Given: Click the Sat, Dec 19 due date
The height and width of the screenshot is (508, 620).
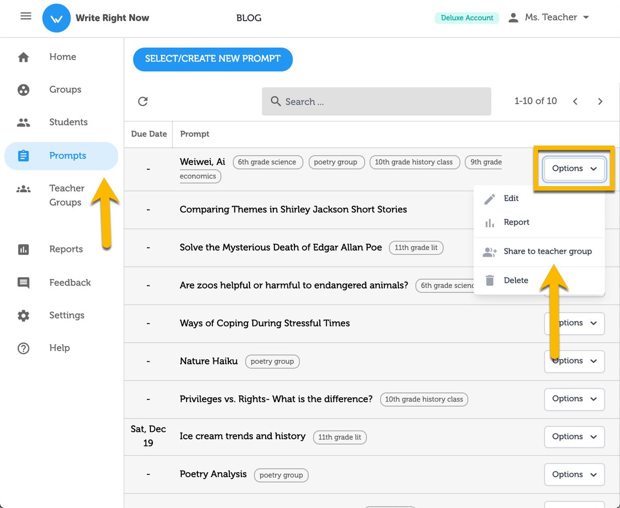Looking at the screenshot, I should [148, 436].
